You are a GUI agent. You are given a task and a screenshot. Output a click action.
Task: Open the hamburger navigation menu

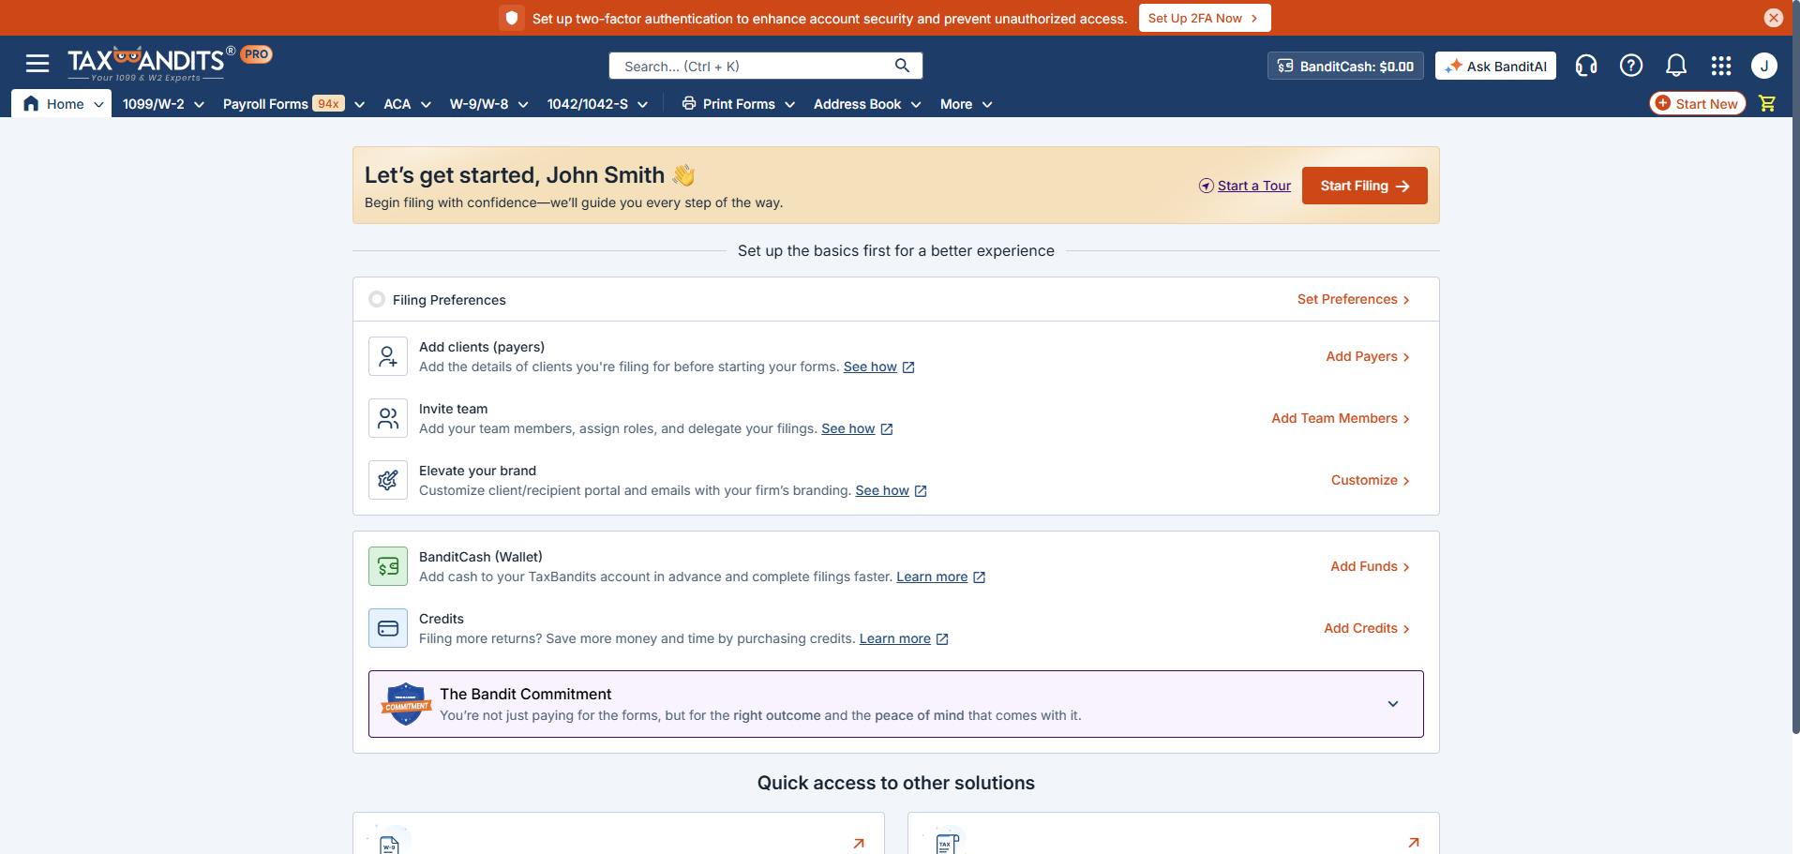pos(37,64)
